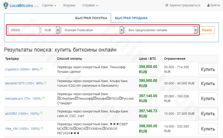Open the Форумы link
Viewport: 223px width, 138px height.
[x=69, y=5]
